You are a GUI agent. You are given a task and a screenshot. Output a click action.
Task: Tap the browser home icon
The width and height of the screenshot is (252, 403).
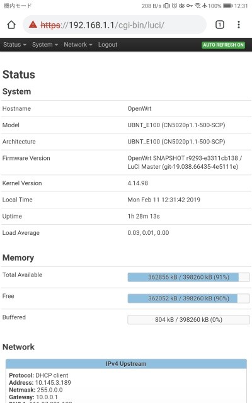tap(11, 25)
